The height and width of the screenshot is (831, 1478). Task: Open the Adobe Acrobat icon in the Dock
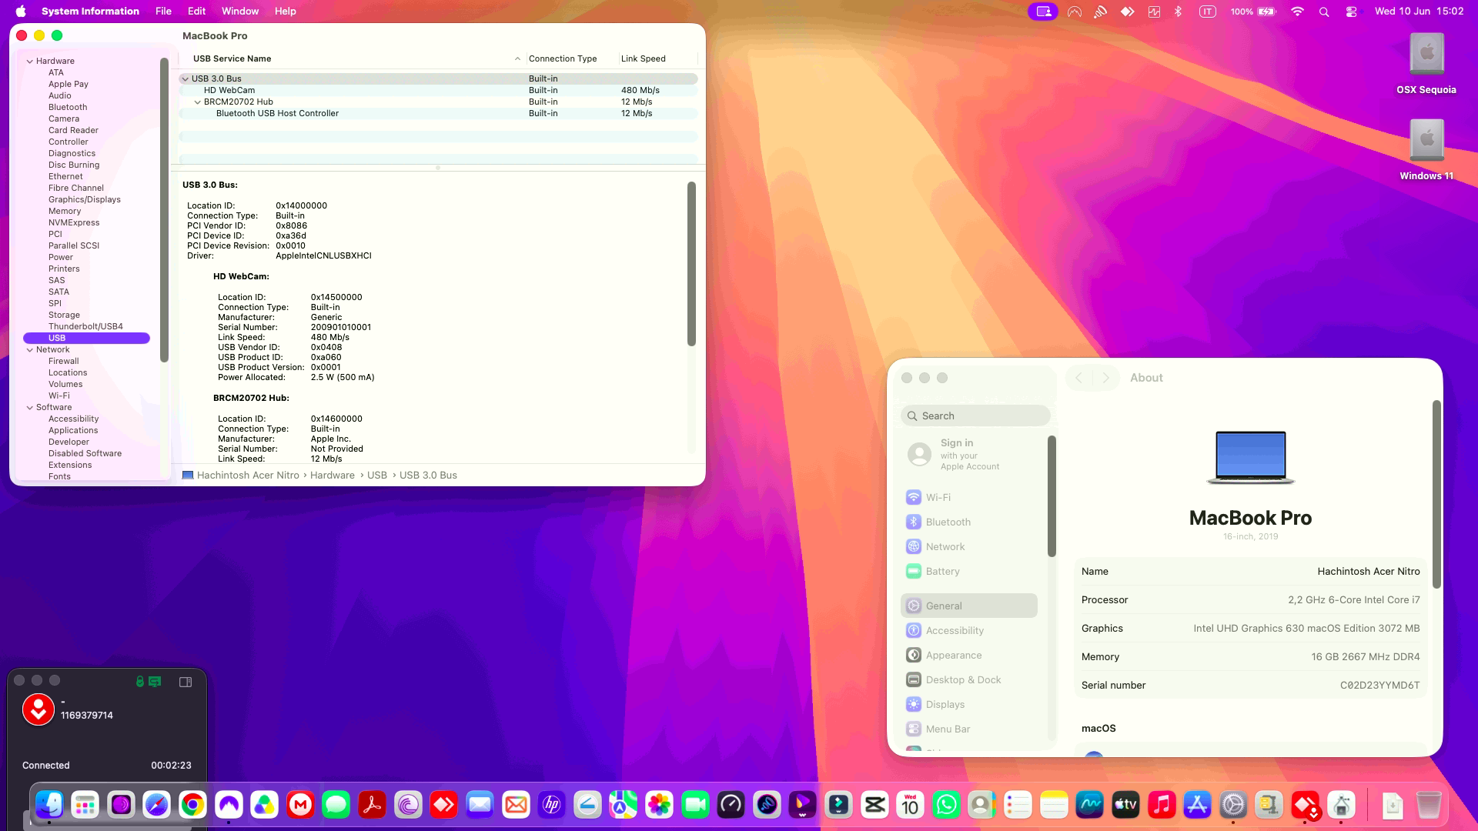(x=372, y=805)
